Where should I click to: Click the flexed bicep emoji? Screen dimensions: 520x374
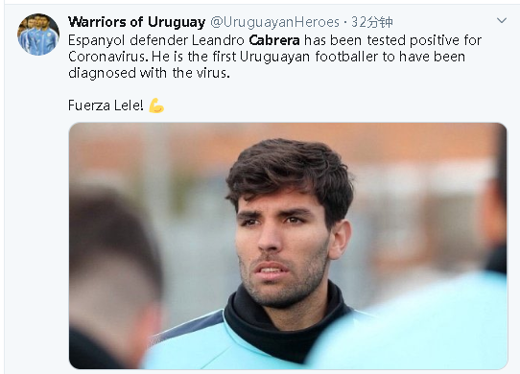(156, 105)
